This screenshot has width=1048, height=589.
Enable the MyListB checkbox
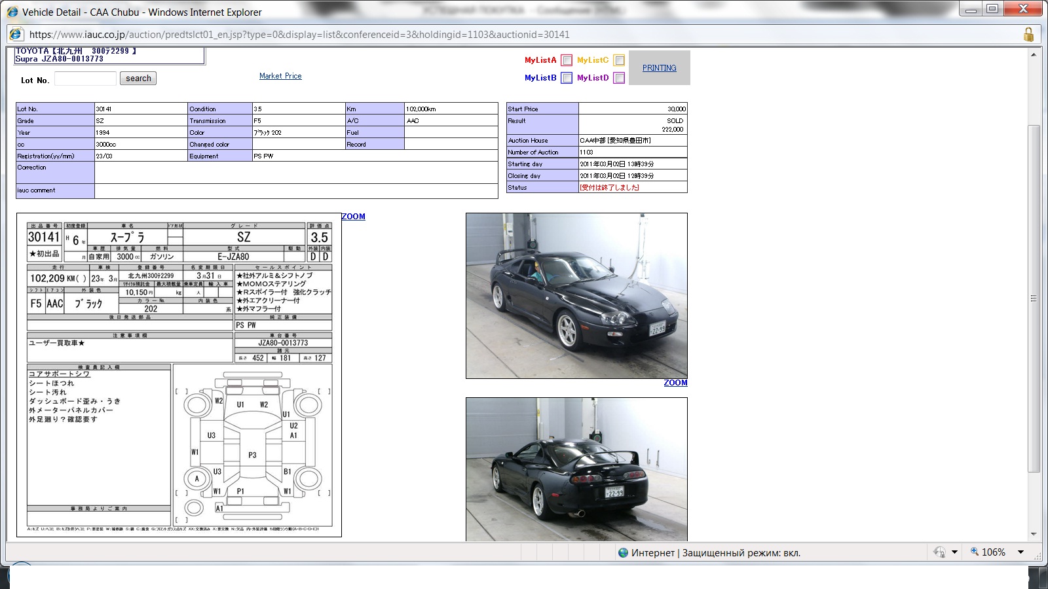[x=567, y=78]
